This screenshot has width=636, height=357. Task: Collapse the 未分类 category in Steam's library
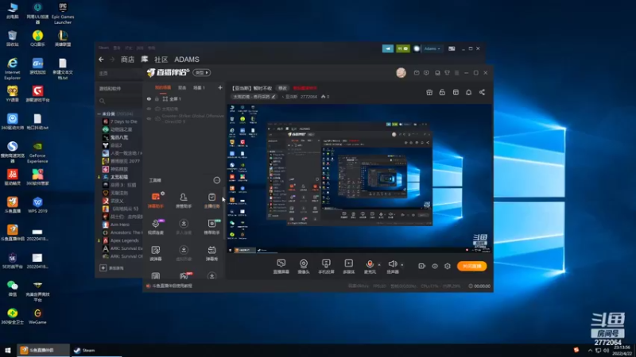tap(99, 113)
